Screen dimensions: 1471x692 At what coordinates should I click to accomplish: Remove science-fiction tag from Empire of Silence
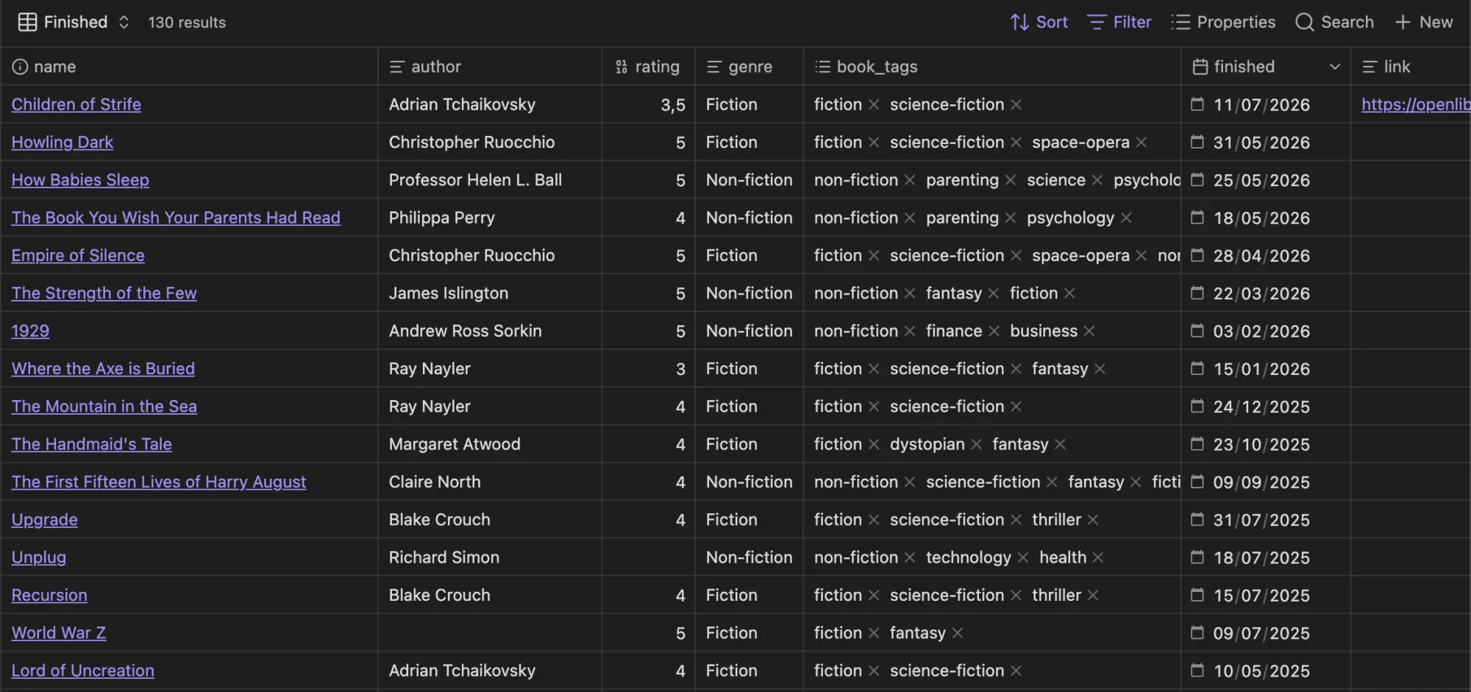click(1016, 255)
